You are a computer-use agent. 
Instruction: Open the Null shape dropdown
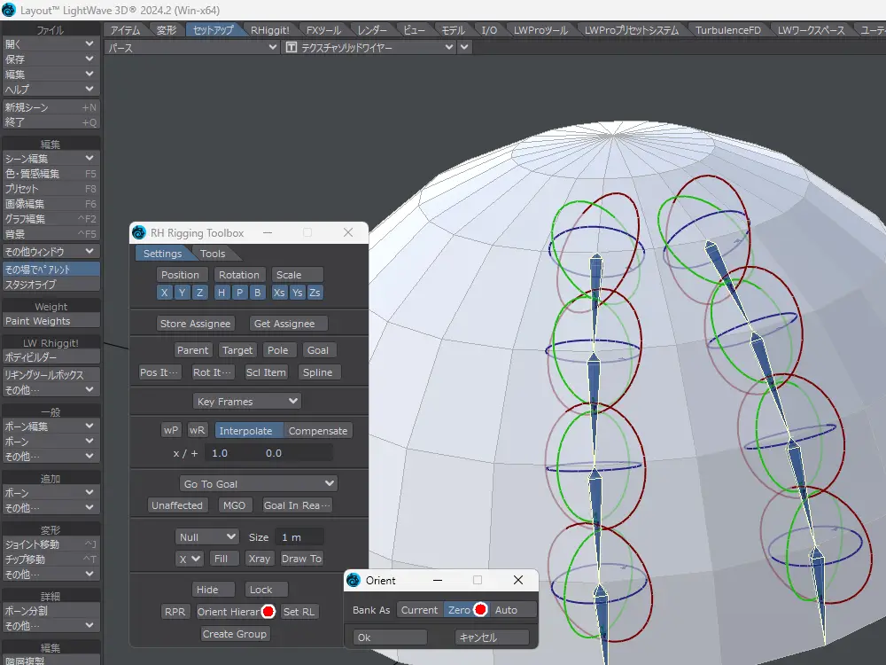[x=207, y=537]
